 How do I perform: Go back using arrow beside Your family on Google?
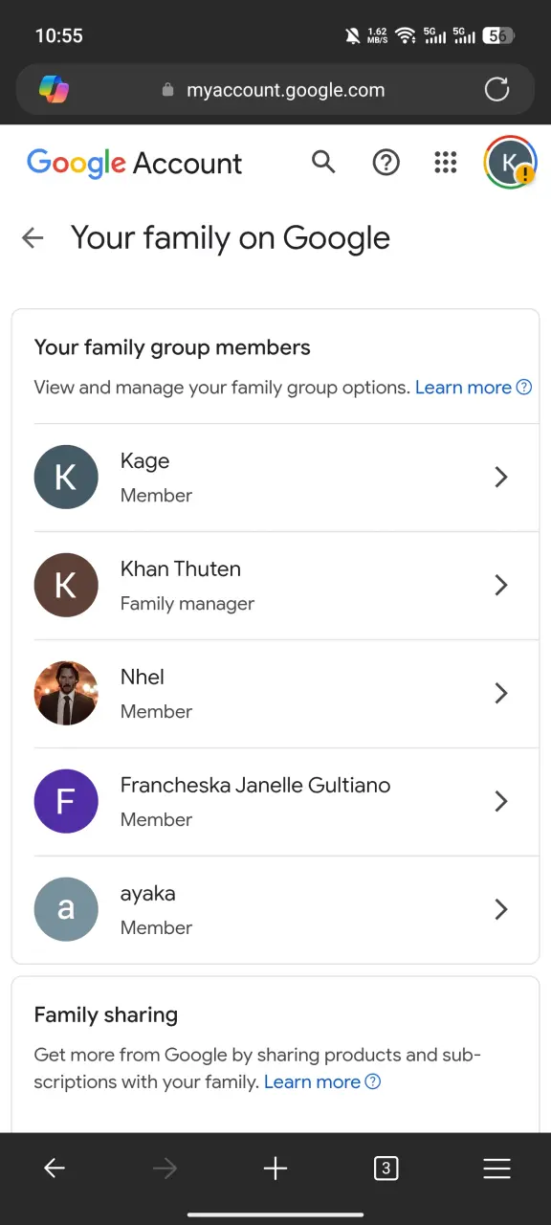coord(33,237)
